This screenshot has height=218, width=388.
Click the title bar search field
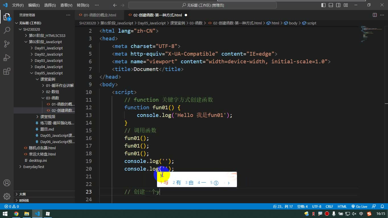(203, 5)
